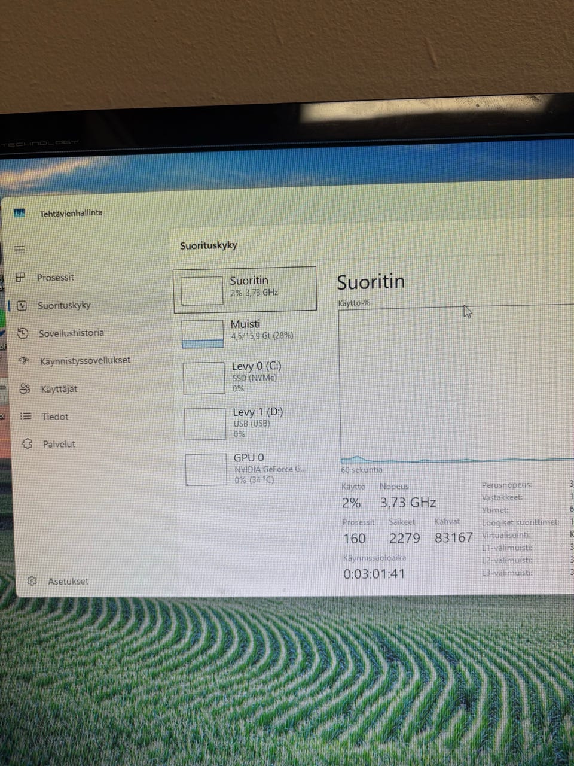This screenshot has width=574, height=766.
Task: Click the 160 processes count
Action: click(355, 539)
